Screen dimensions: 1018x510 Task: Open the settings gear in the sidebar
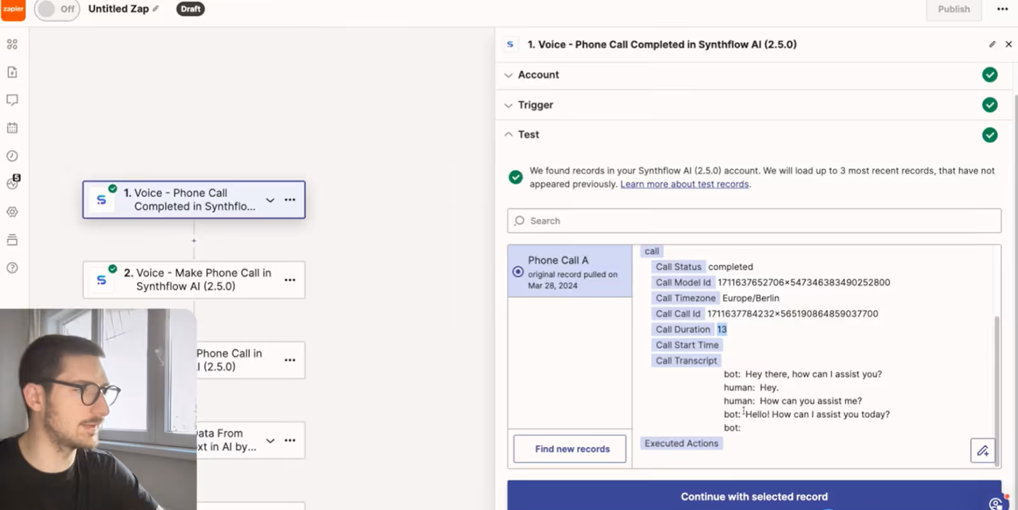pos(12,212)
